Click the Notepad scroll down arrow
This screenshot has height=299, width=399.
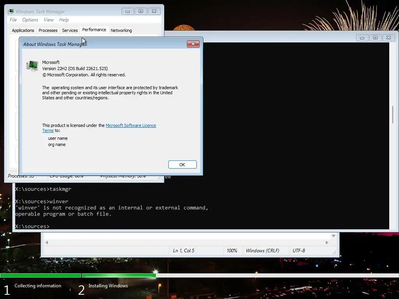(334, 236)
